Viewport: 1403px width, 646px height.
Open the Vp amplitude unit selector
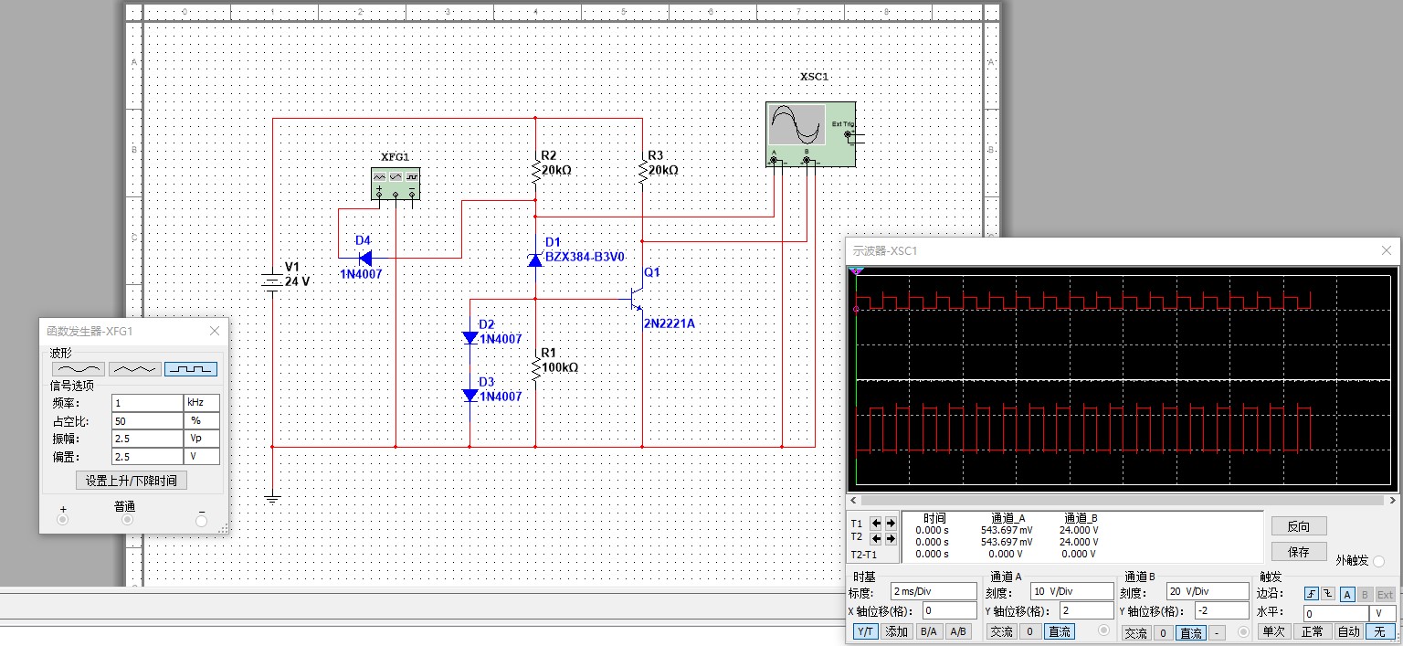202,439
